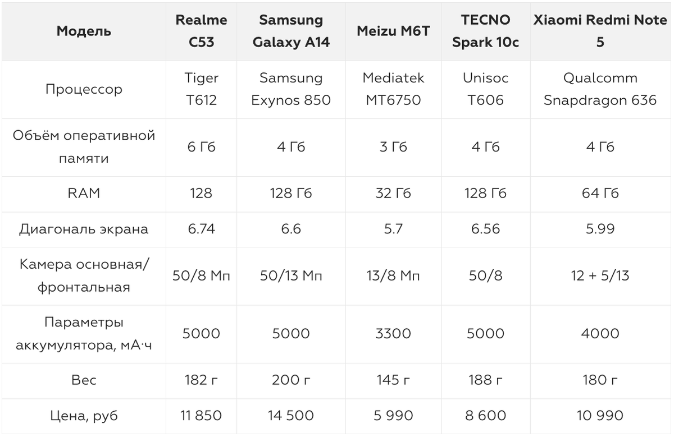Click the Qualcomm Snapdragon 636 cell
This screenshot has width=674, height=437.
tap(600, 89)
